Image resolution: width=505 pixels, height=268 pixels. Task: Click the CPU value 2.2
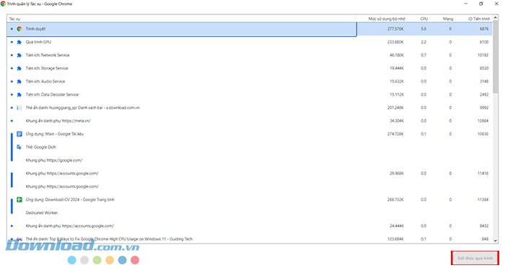[423, 43]
